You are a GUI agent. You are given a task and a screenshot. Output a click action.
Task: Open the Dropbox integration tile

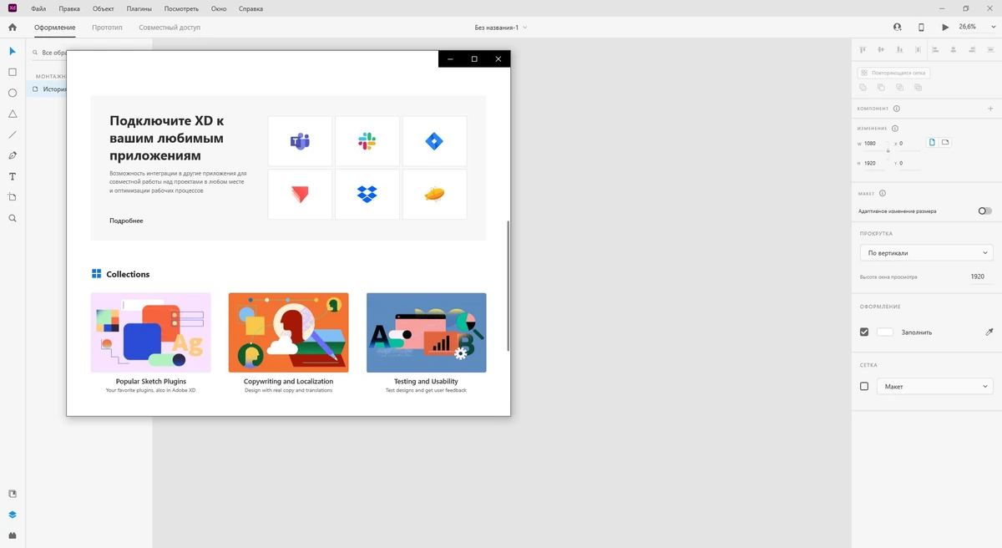[x=367, y=195]
